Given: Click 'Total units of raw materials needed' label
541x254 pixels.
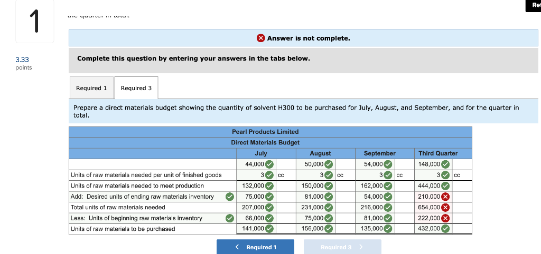Looking at the screenshot, I should pos(118,208).
